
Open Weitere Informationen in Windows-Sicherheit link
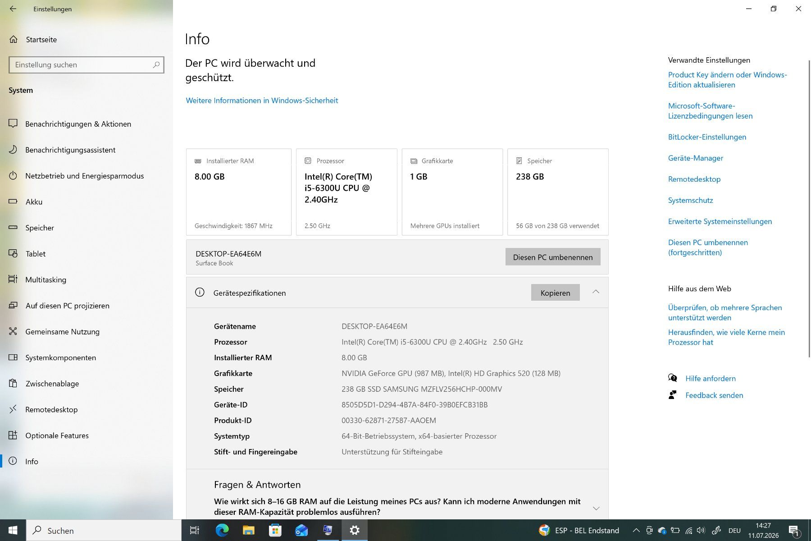coord(262,101)
